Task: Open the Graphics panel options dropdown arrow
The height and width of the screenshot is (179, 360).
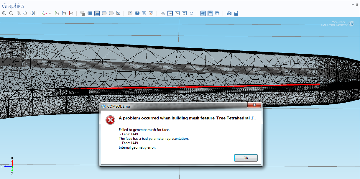Action: click(x=353, y=5)
